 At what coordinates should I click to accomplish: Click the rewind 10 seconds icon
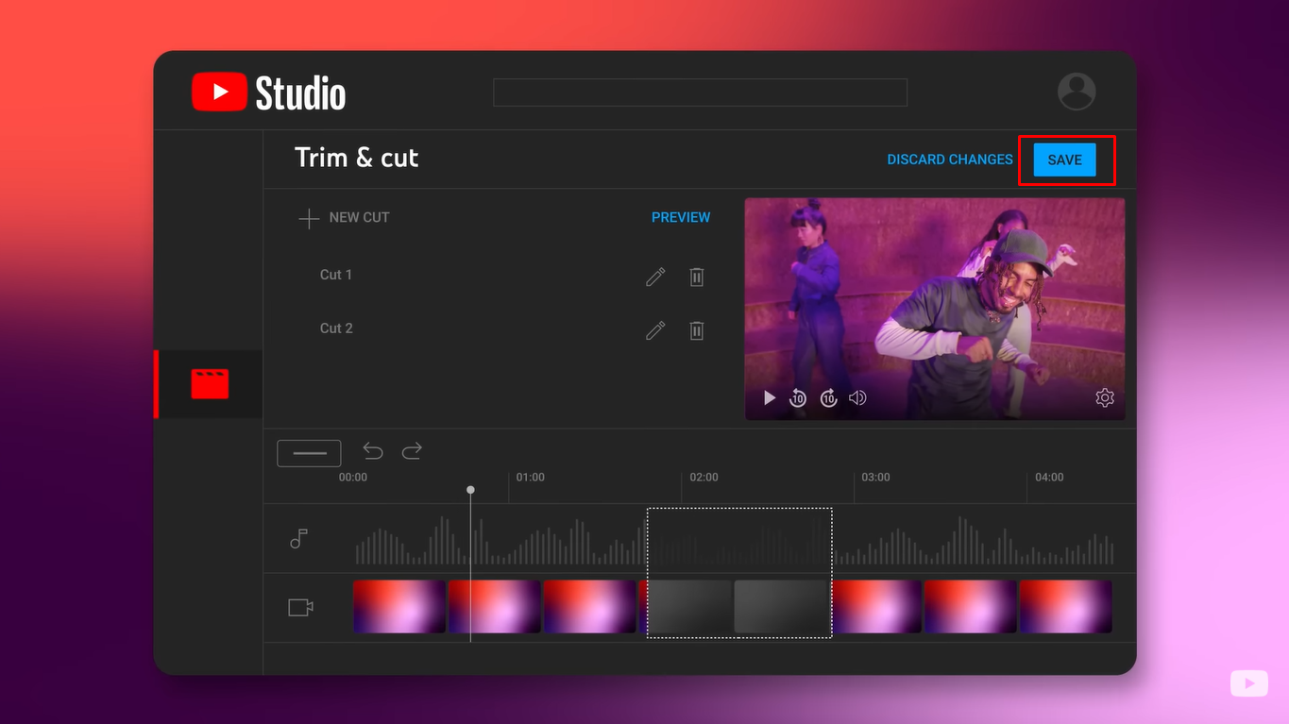click(x=798, y=397)
